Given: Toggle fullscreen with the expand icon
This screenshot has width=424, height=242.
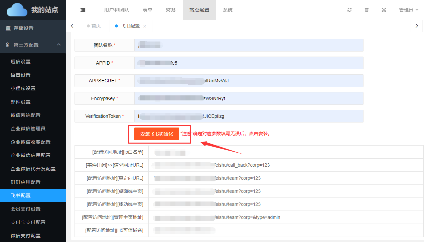Looking at the screenshot, I should click(x=384, y=10).
